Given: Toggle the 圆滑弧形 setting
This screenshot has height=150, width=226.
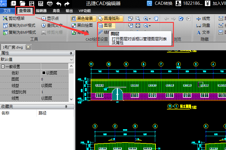Looking at the screenshot, I should click(110, 18).
